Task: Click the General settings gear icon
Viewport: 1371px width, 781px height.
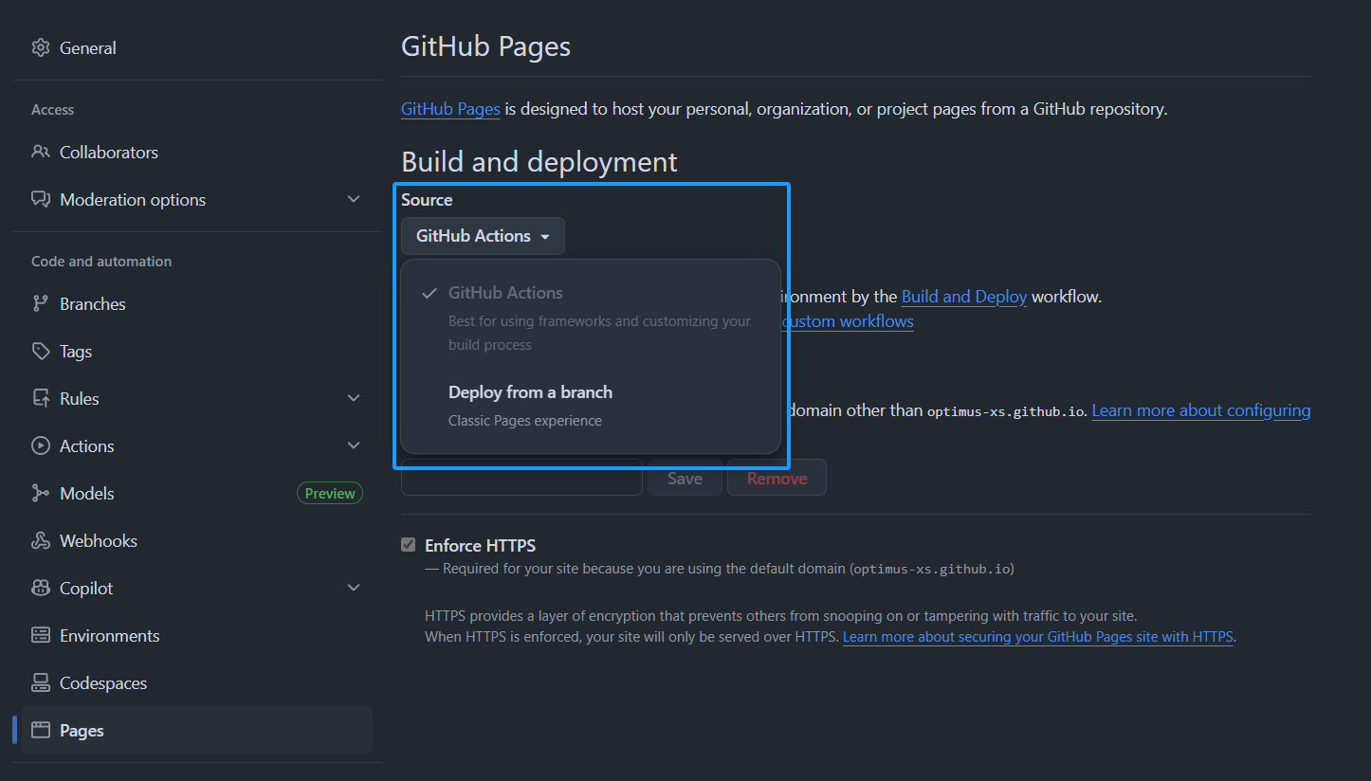Action: tap(40, 47)
